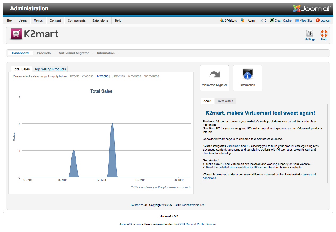336x232 pixels.
Task: Switch to Top Selling Products tab
Action: (50, 69)
